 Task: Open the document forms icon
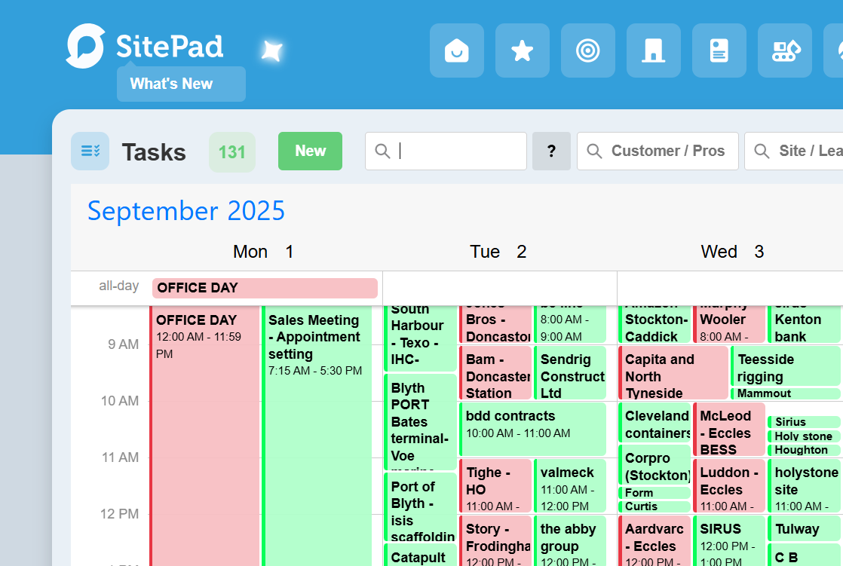pos(719,50)
